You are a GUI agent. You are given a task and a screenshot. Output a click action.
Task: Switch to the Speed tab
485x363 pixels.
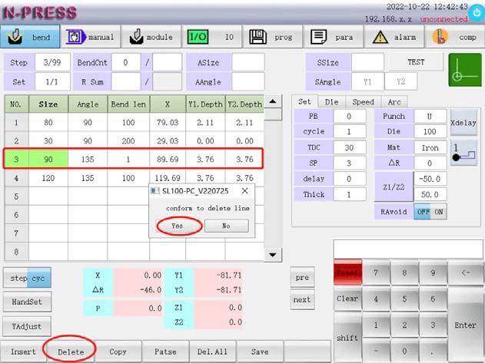362,101
